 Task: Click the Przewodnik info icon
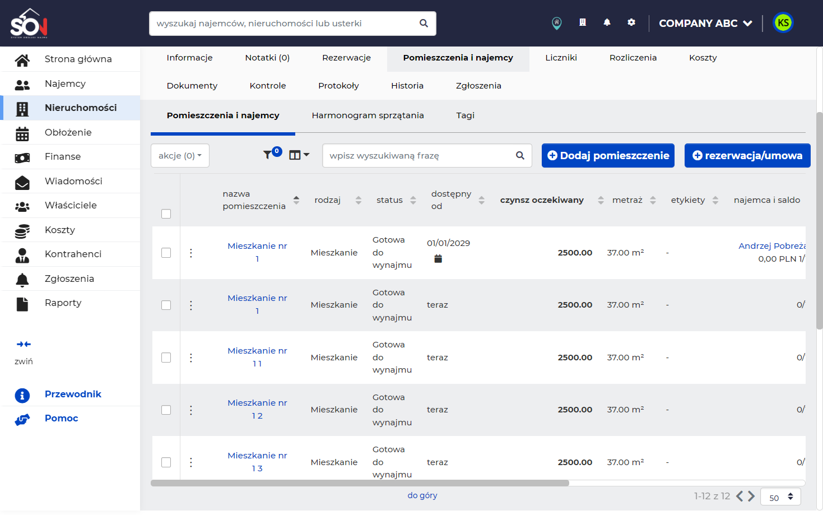(22, 396)
